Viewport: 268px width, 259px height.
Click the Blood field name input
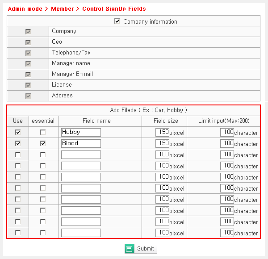pos(81,143)
